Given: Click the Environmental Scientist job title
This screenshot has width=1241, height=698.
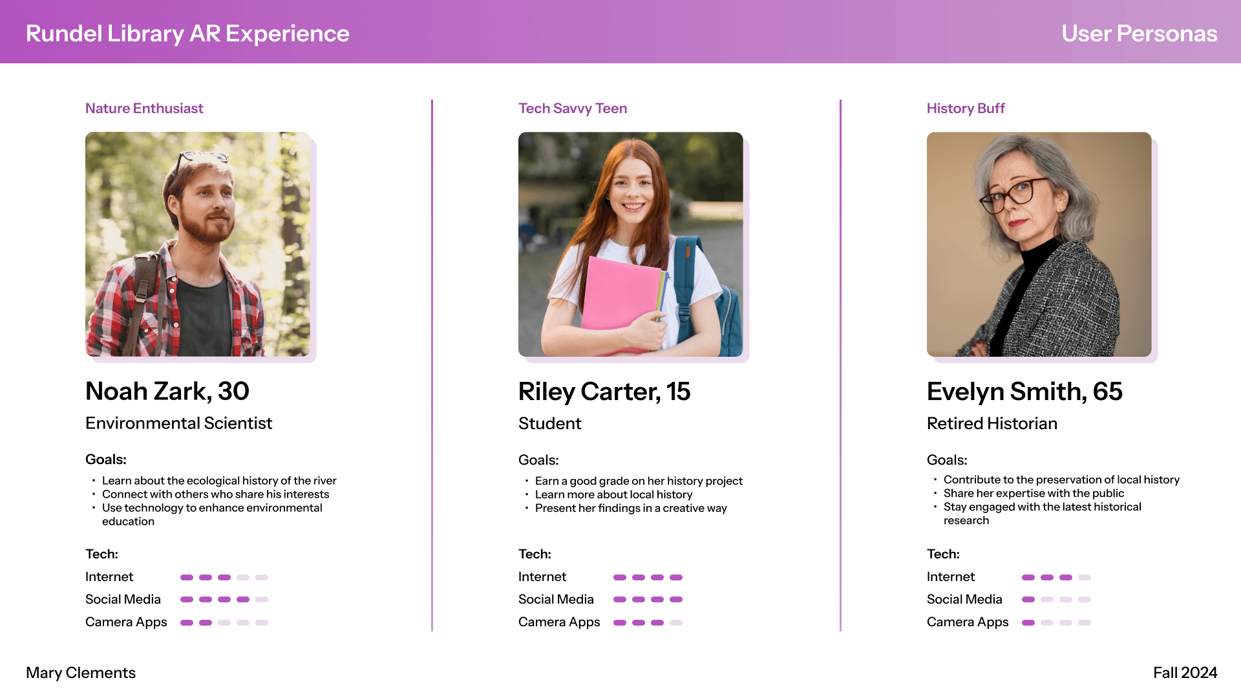Looking at the screenshot, I should 179,423.
